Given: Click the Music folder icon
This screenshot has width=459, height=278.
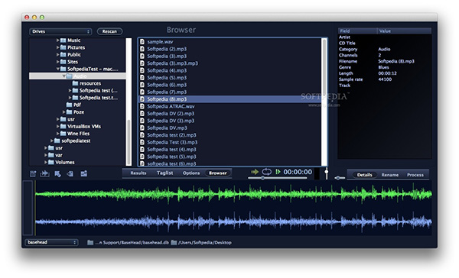Looking at the screenshot, I should 63,40.
